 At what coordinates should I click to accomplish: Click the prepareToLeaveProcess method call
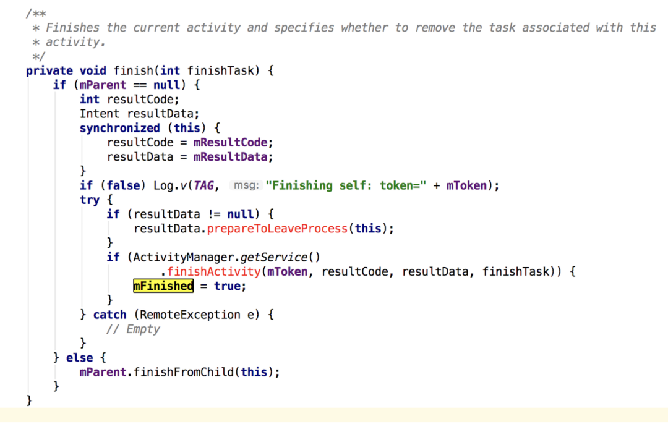(277, 229)
